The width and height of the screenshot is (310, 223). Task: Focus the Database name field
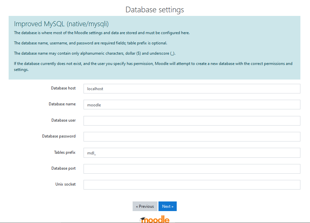pos(192,105)
